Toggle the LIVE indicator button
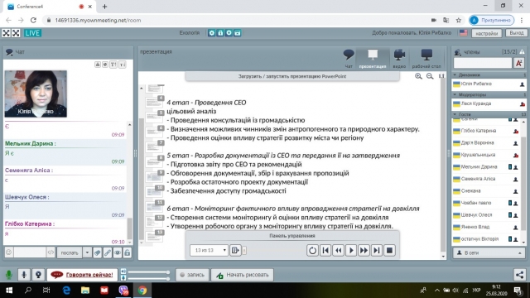This screenshot has width=530, height=298. (x=32, y=33)
